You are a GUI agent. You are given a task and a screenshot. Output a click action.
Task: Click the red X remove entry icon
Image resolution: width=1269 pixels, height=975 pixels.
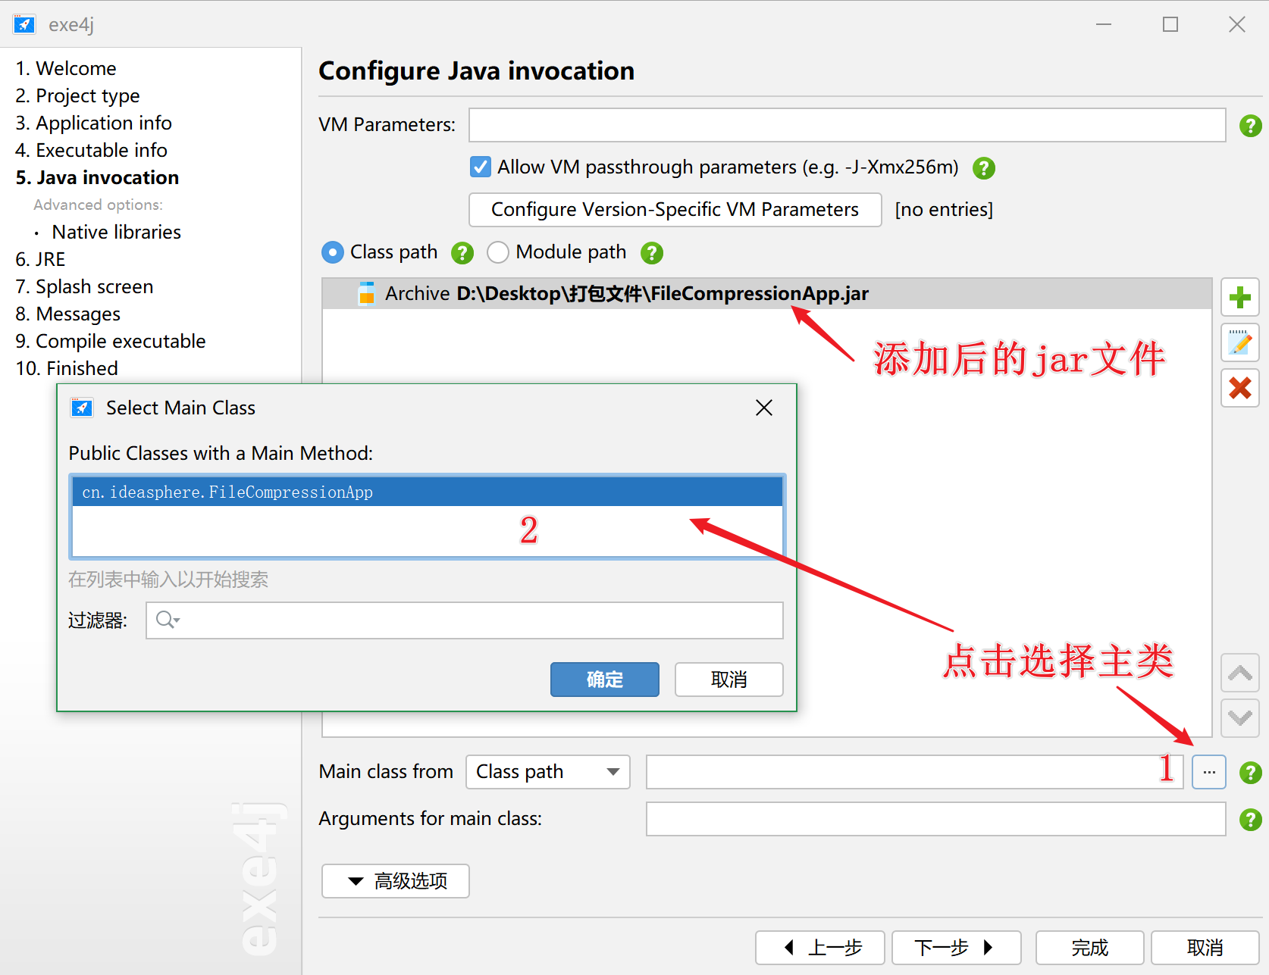pos(1240,388)
